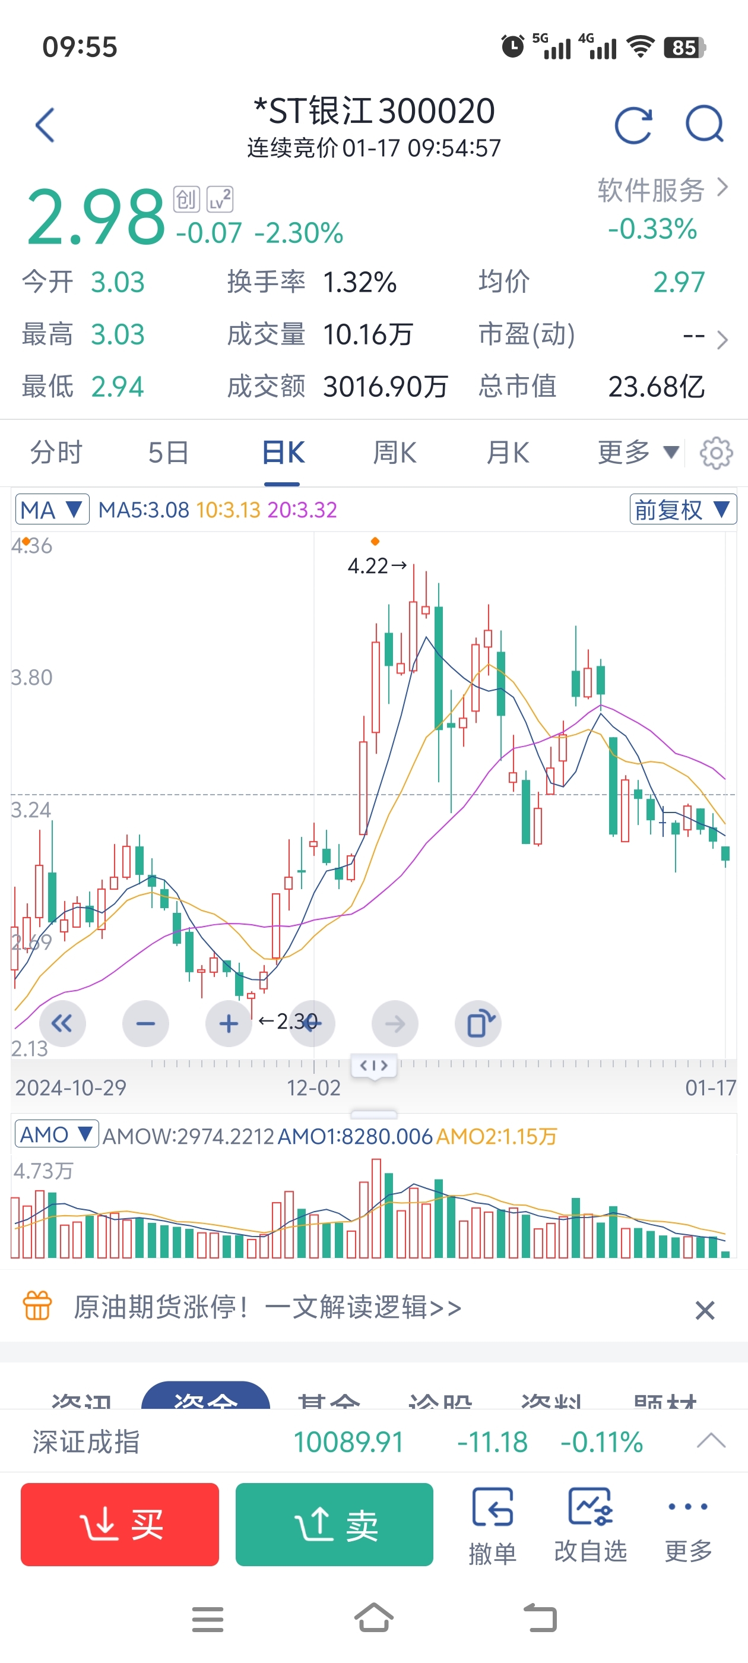Open stock search magnifier

pos(704,124)
